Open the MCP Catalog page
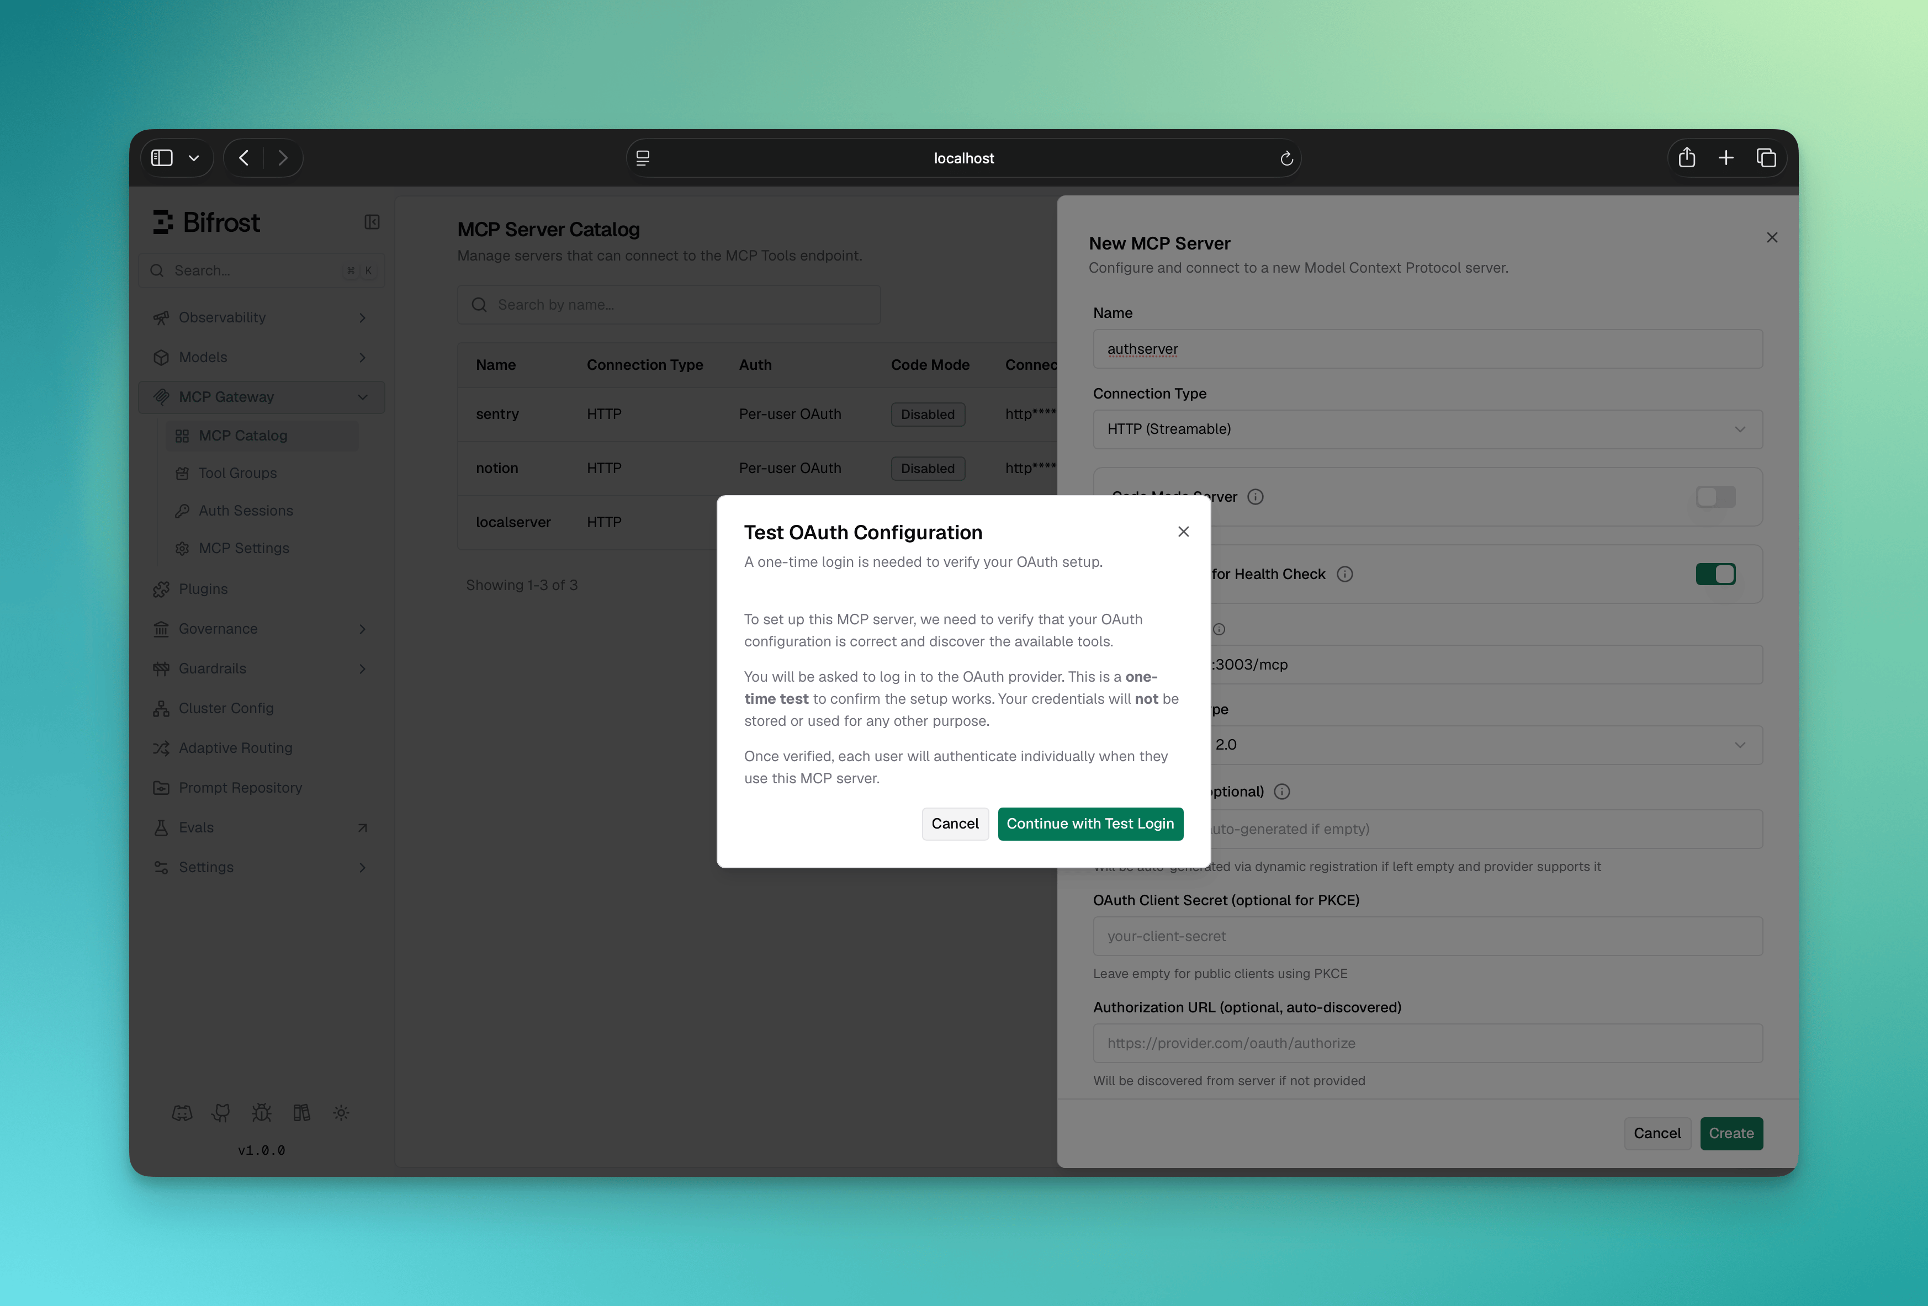1928x1306 pixels. tap(262, 436)
